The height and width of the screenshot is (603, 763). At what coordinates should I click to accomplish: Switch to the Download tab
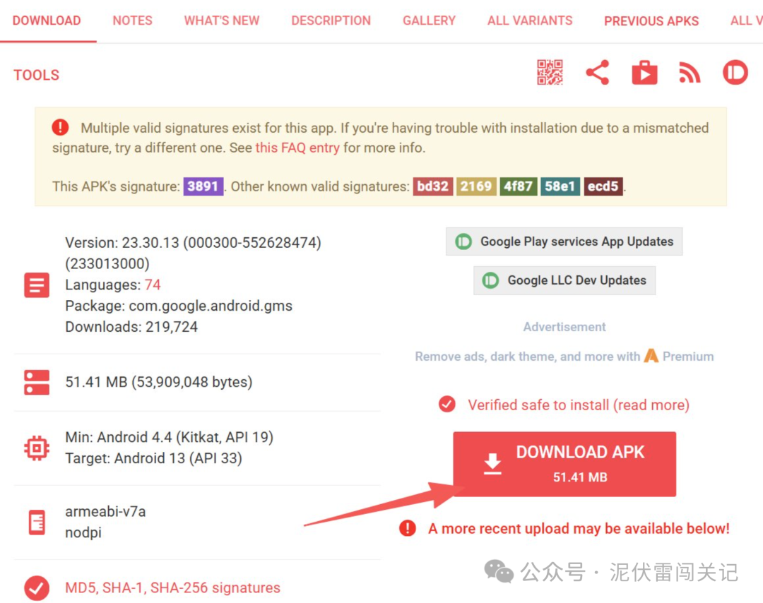point(47,20)
